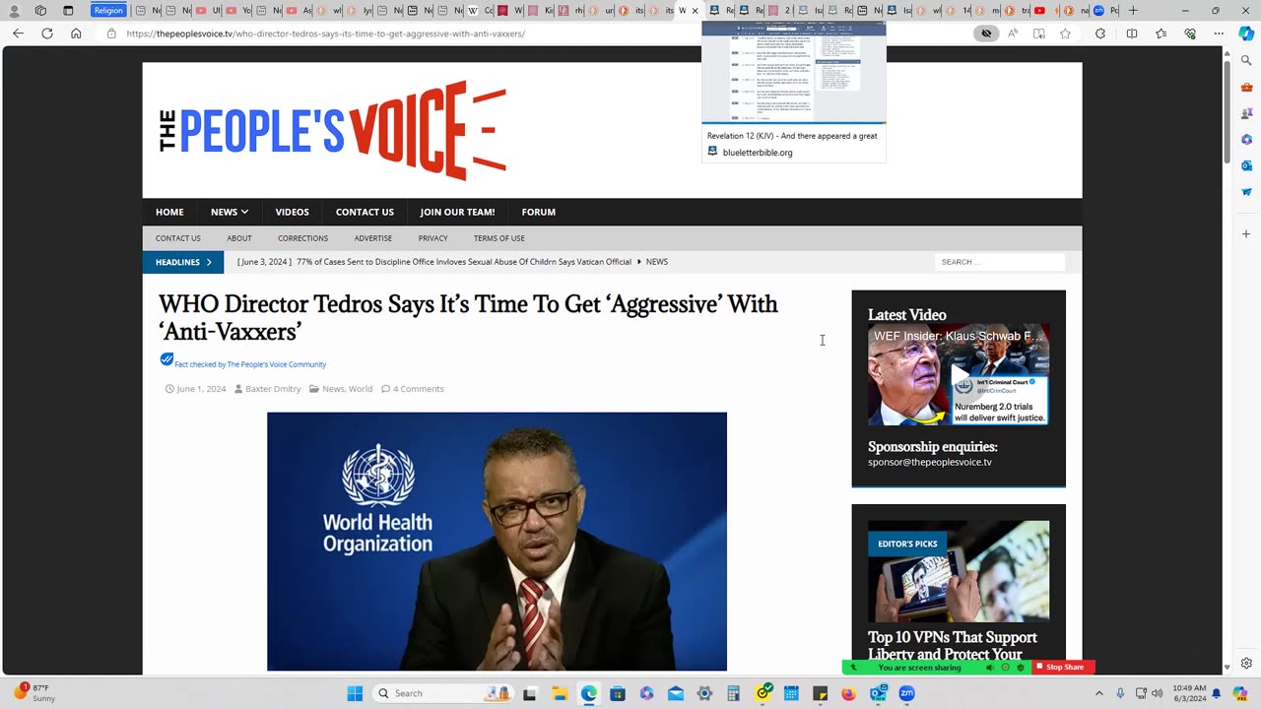
Task: Click the browser Back arrow
Action: [x=19, y=33]
